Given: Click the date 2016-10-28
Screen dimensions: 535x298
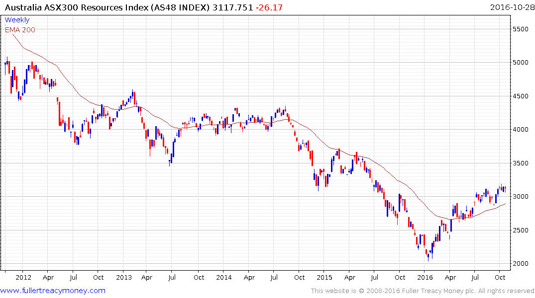Looking at the screenshot, I should pyautogui.click(x=512, y=7).
